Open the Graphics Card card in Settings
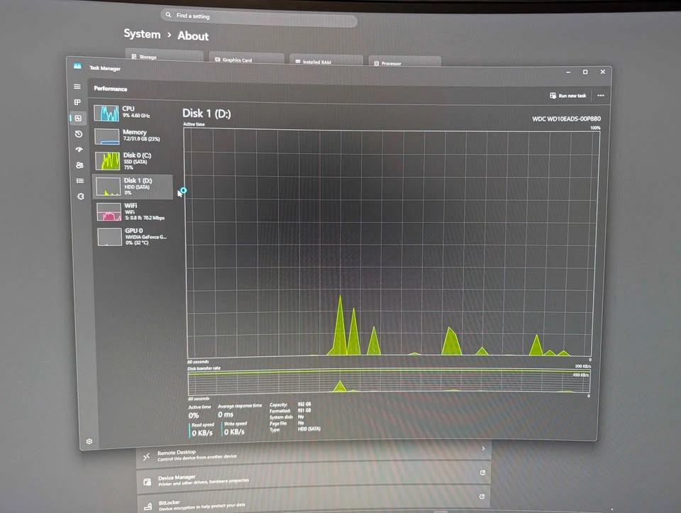Screen dimensions: 681x513 click(x=246, y=59)
